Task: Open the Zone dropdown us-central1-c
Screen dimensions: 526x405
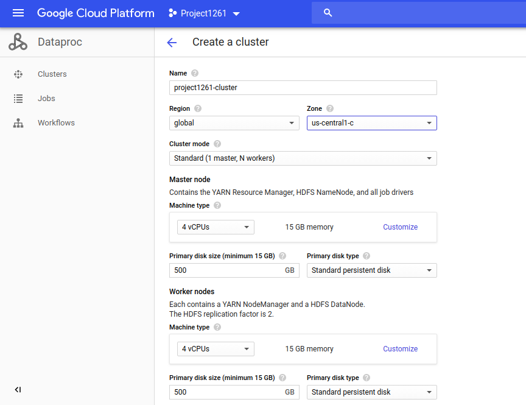Action: point(372,123)
